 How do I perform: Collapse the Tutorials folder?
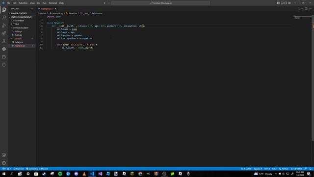(18, 38)
